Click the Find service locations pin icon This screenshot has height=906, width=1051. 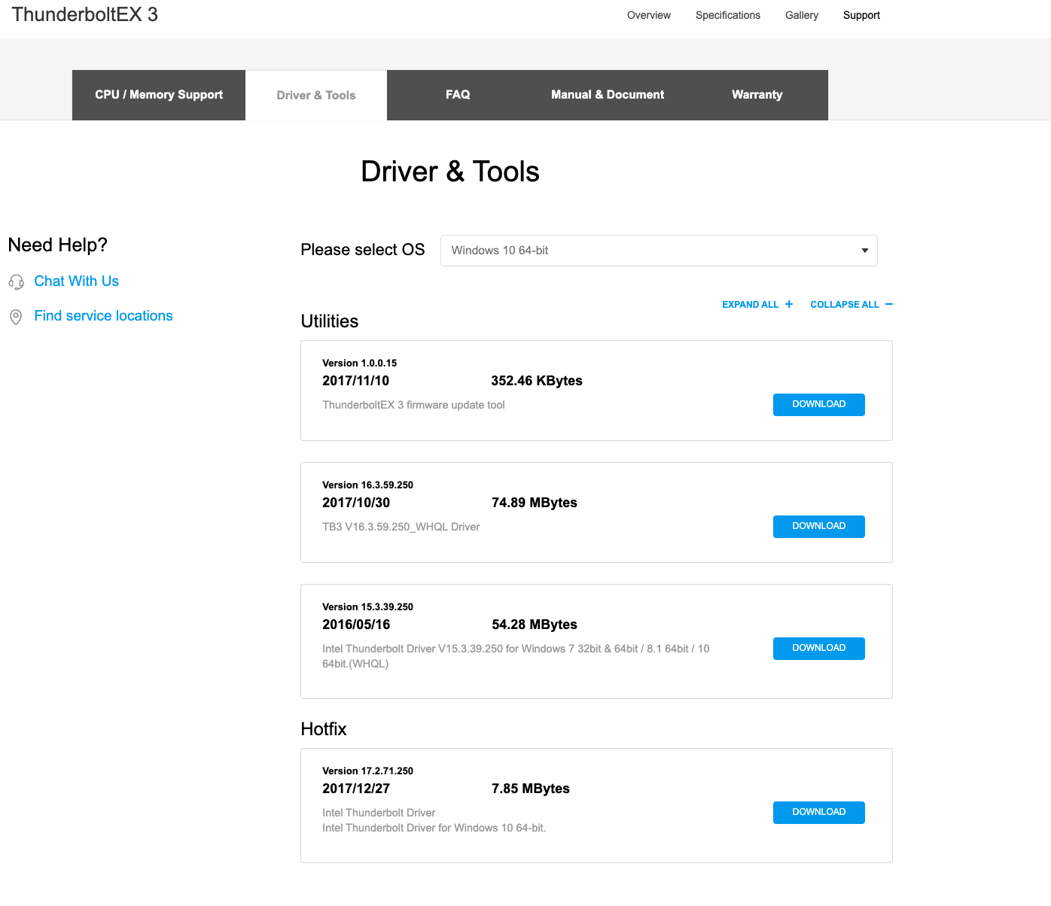[x=16, y=317]
